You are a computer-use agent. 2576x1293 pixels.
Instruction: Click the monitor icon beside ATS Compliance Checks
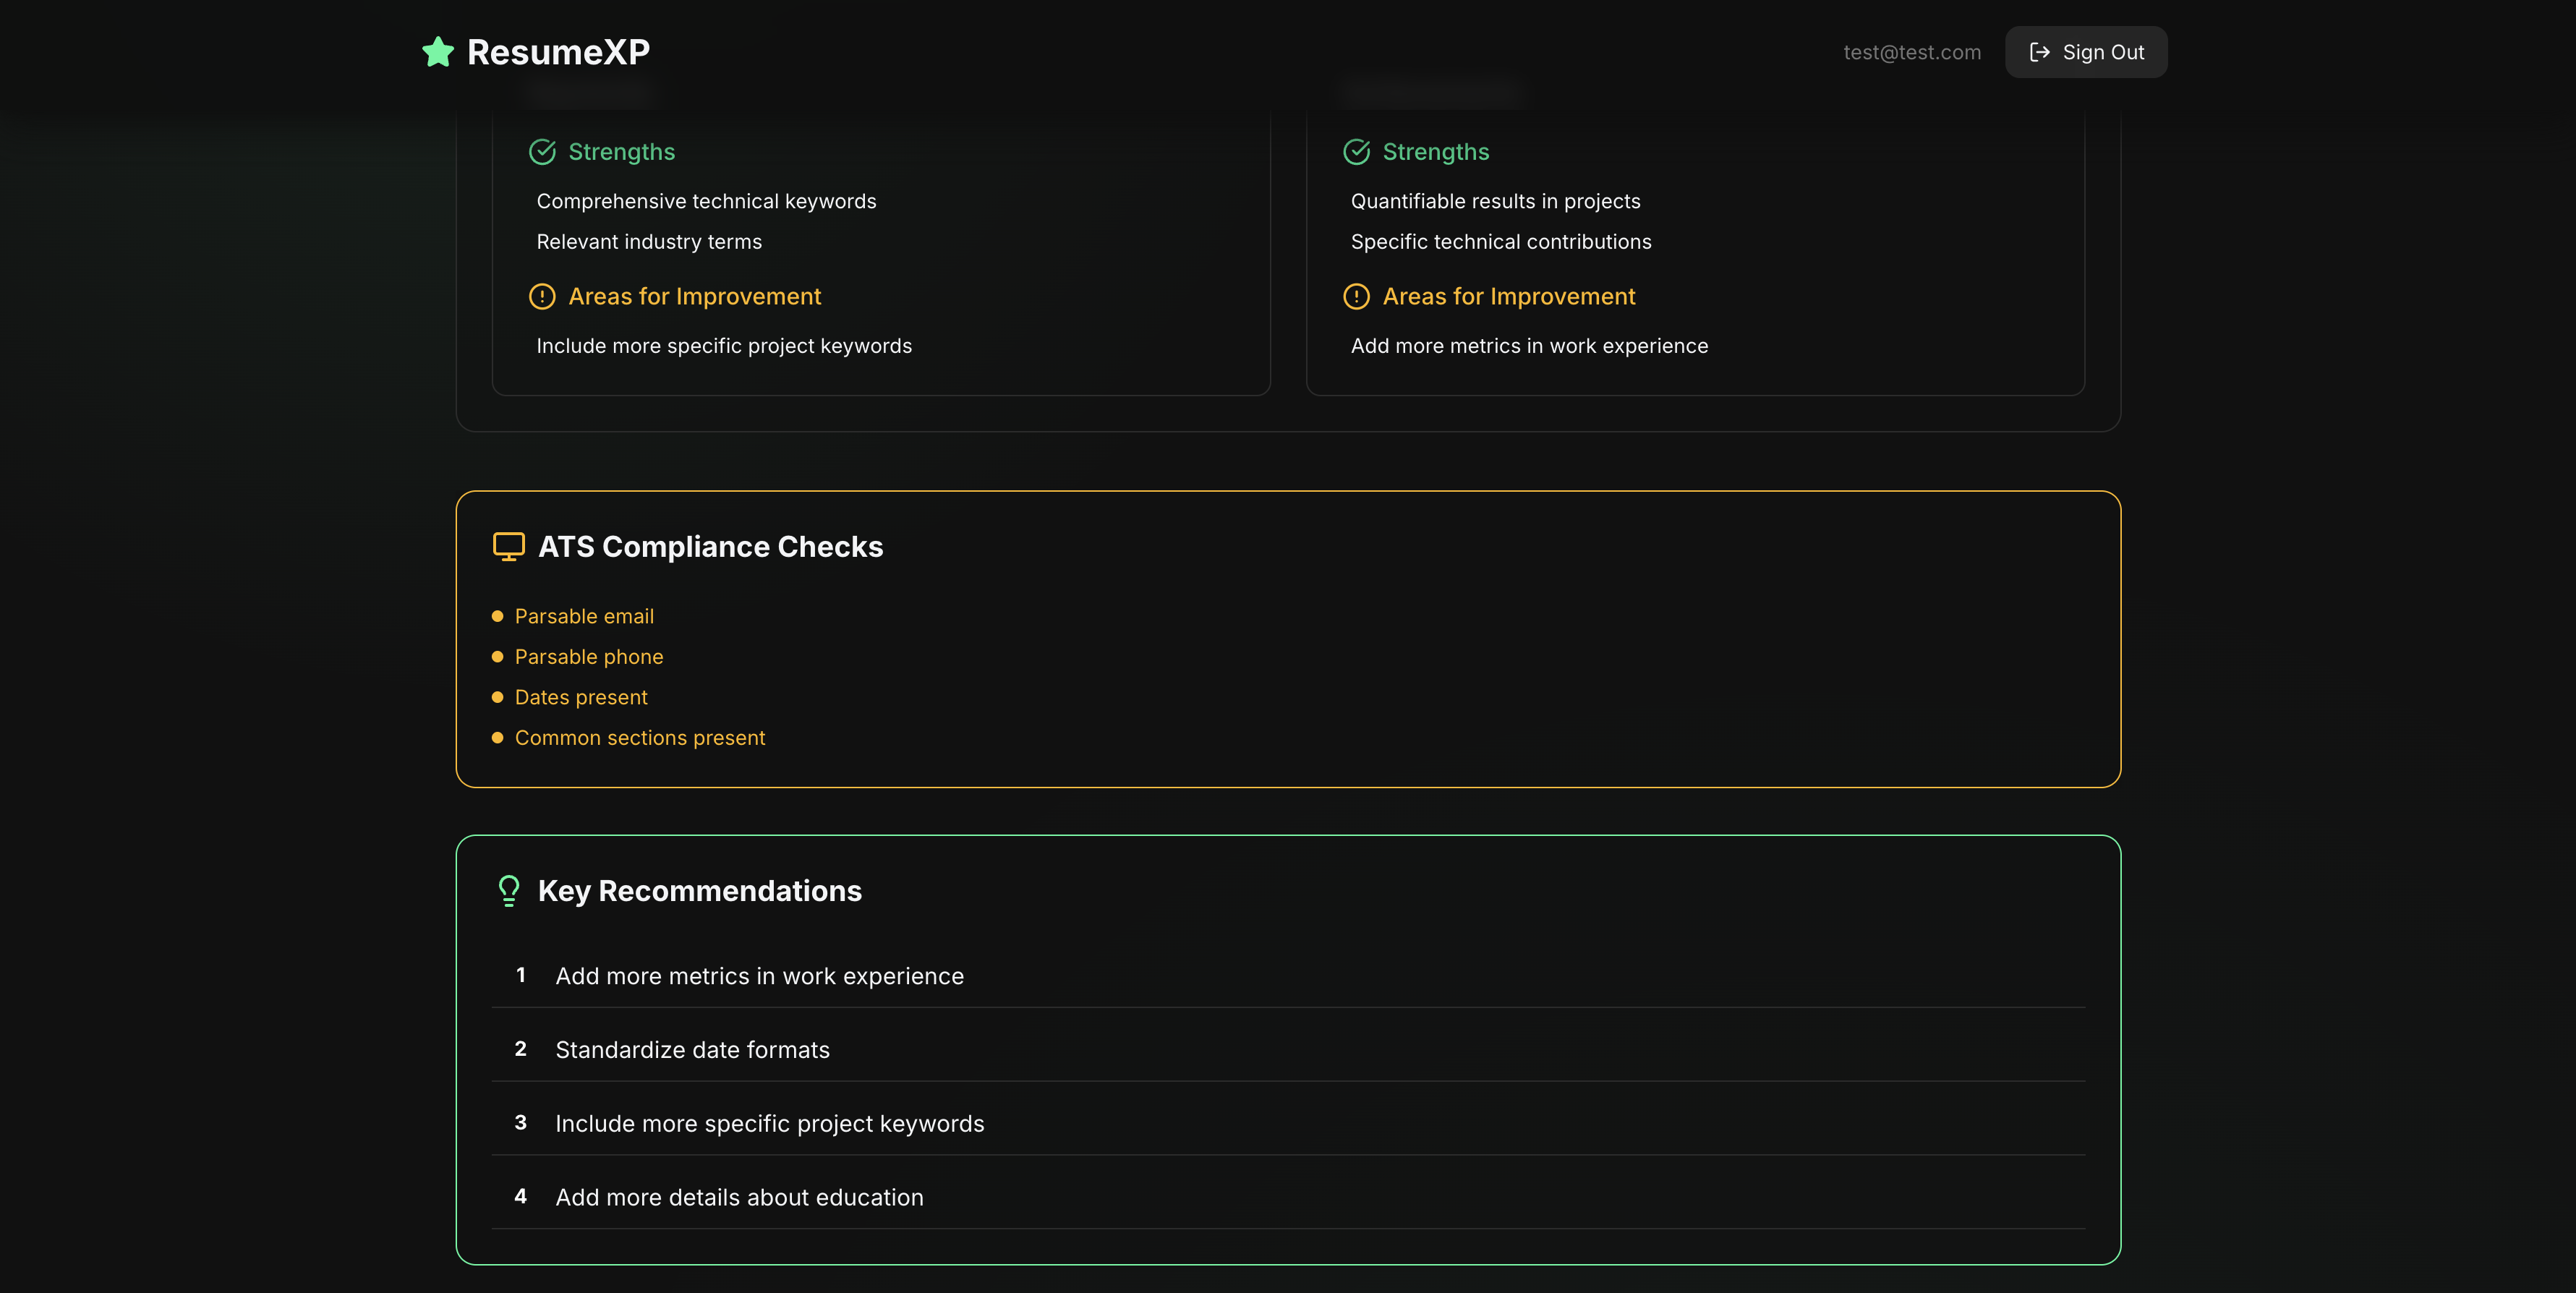tap(508, 547)
